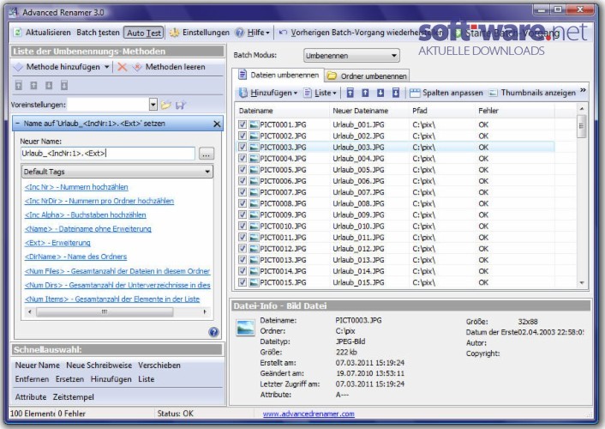
Task: Choose Zeitstempel quick method
Action: click(x=74, y=397)
